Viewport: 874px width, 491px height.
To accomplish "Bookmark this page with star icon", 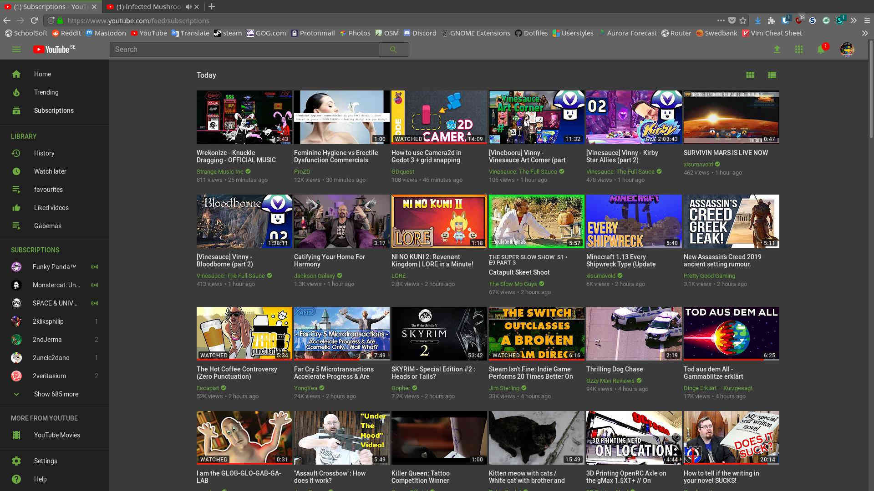I will 743,20.
